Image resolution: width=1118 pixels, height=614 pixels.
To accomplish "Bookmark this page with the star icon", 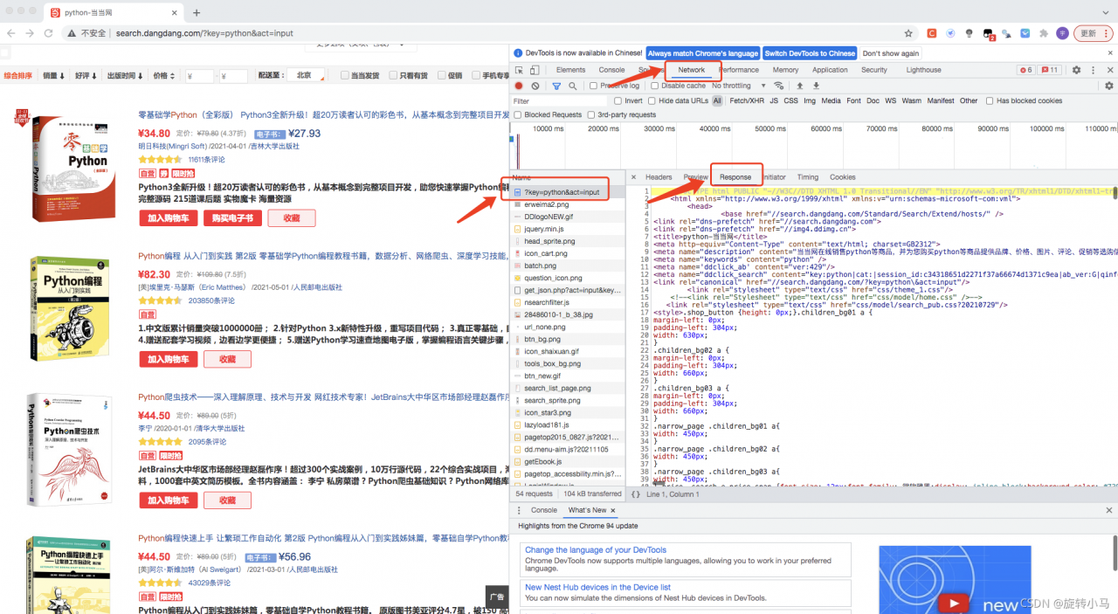I will 908,33.
